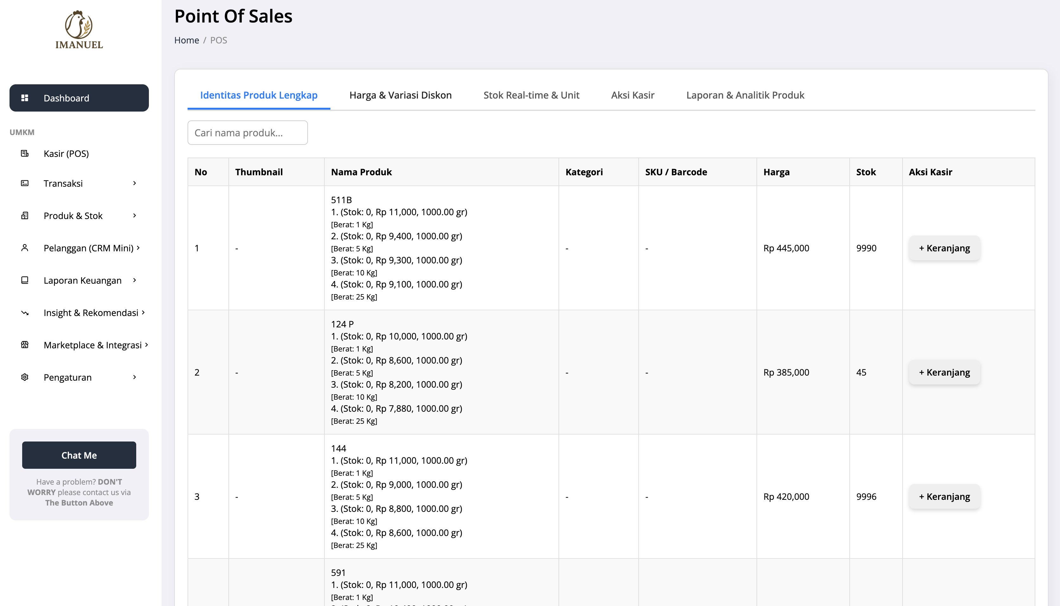1060x606 pixels.
Task: Switch to Stok Real-time & Unit tab
Action: click(531, 95)
